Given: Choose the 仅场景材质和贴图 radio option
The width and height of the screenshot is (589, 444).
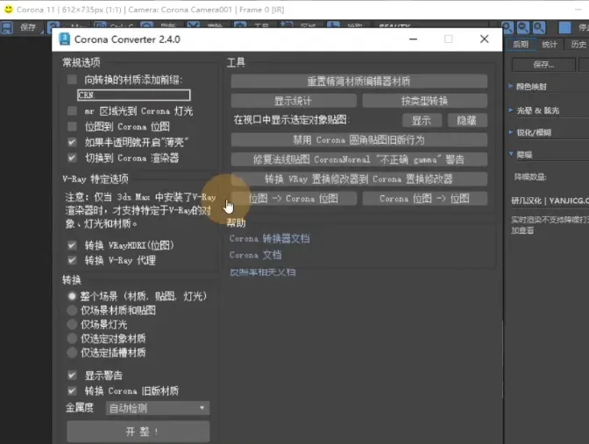Looking at the screenshot, I should click(72, 310).
